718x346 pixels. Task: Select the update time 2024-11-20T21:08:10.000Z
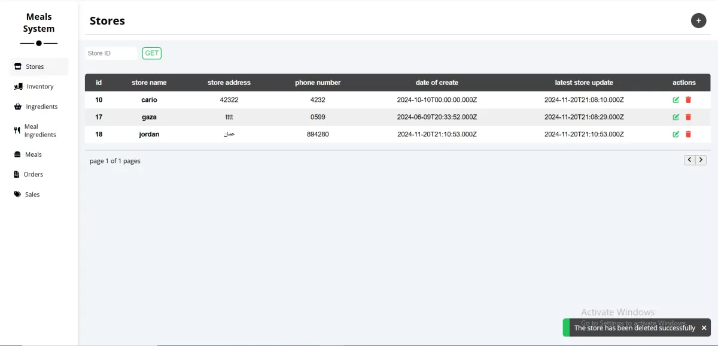(584, 100)
